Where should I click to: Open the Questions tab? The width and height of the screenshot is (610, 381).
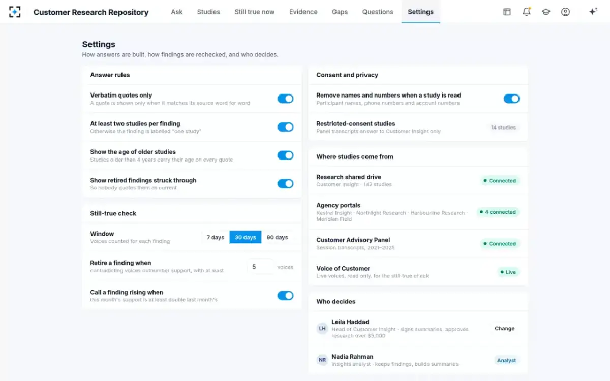(378, 12)
